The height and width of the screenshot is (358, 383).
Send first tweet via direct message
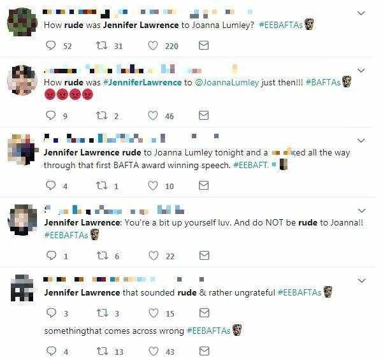tap(204, 45)
